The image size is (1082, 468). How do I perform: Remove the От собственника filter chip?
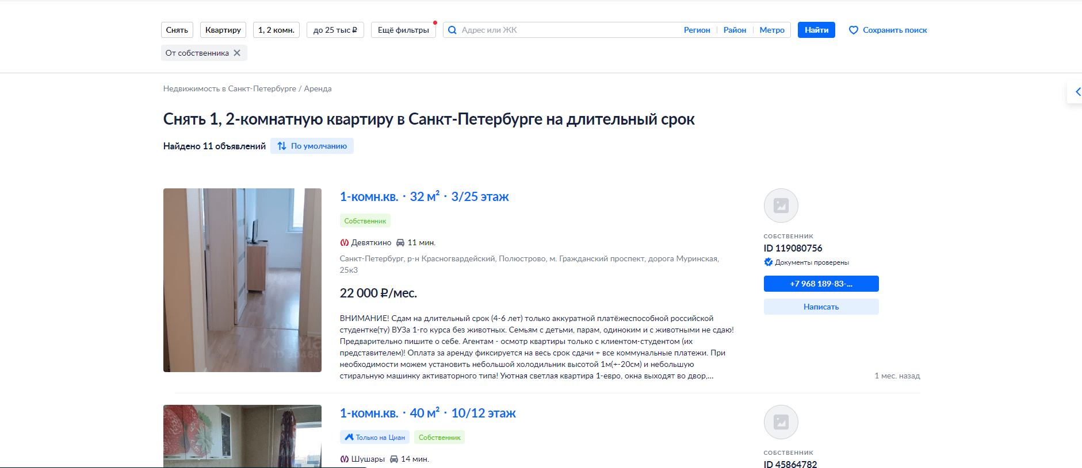[x=237, y=53]
